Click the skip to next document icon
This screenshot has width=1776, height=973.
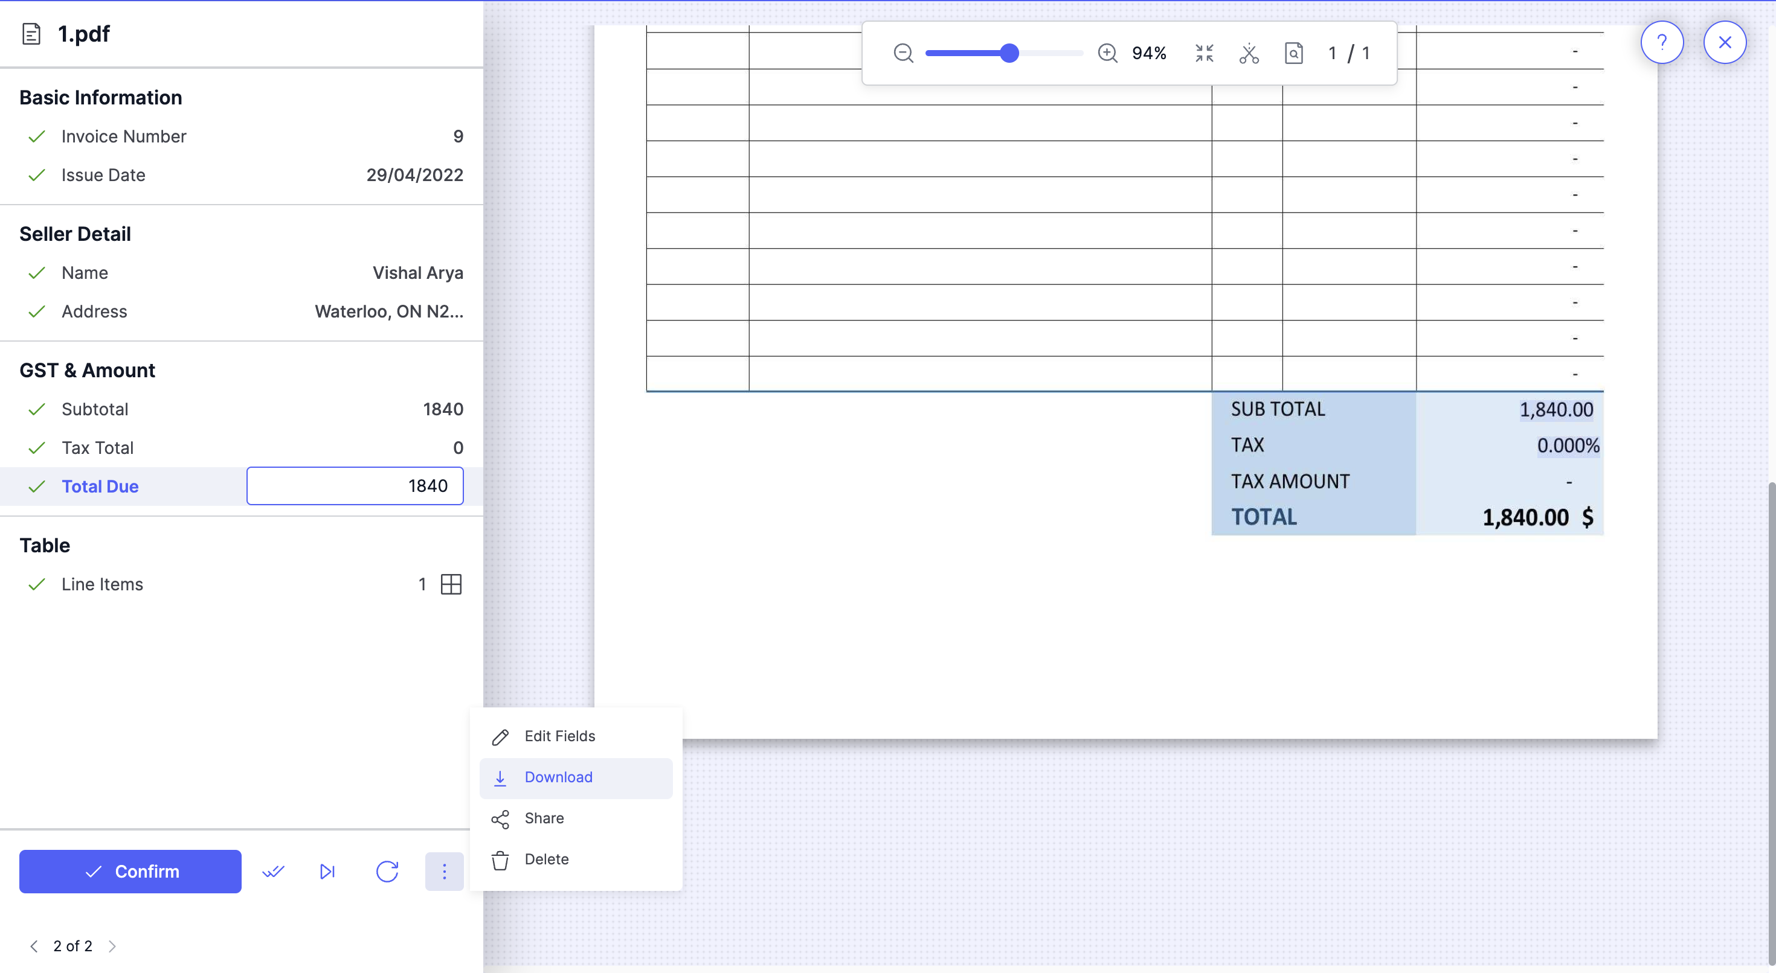click(x=327, y=872)
